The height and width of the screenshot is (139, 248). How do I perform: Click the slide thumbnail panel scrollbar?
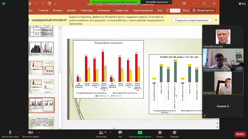pyautogui.click(x=60, y=100)
